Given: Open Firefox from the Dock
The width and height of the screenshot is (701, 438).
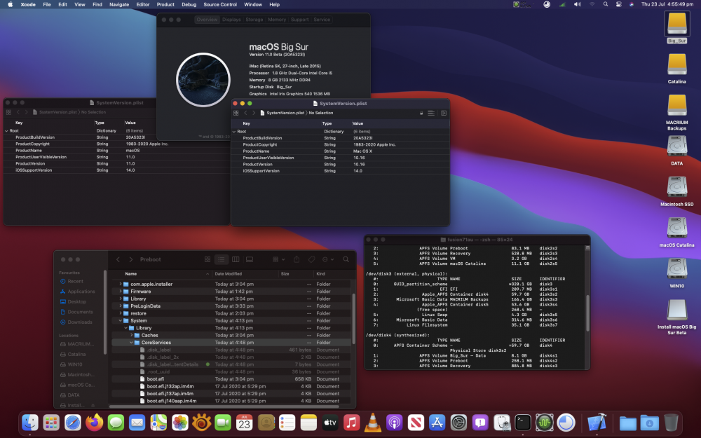Looking at the screenshot, I should 94,423.
